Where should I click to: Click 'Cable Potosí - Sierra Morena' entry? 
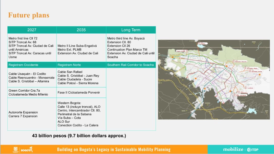pyautogui.click(x=78, y=83)
